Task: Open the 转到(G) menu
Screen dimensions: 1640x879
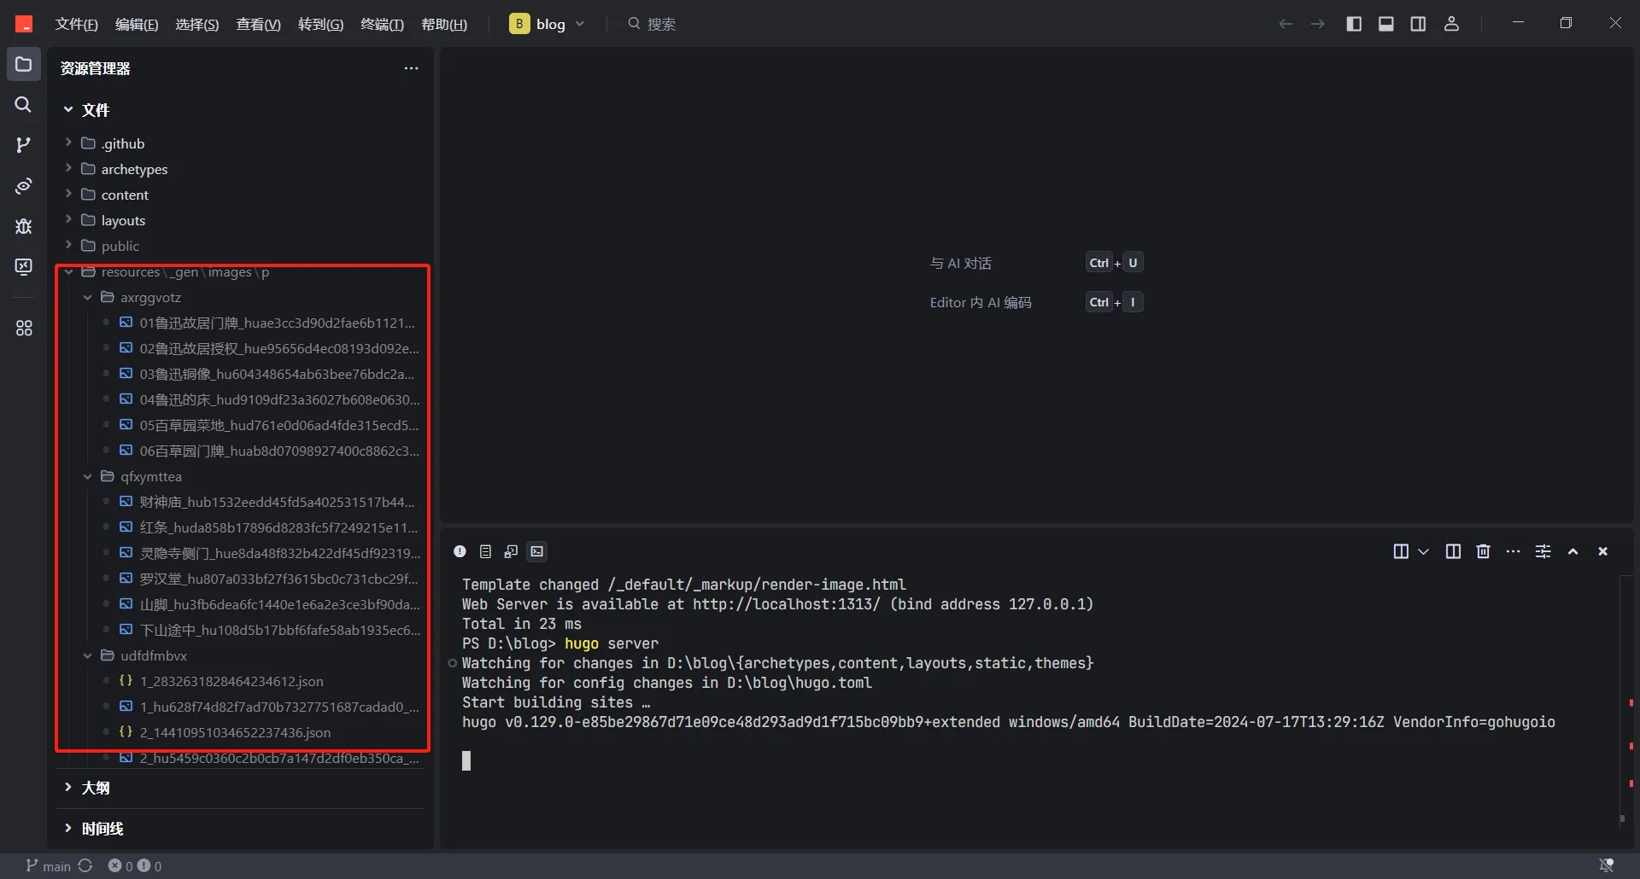Action: click(320, 24)
